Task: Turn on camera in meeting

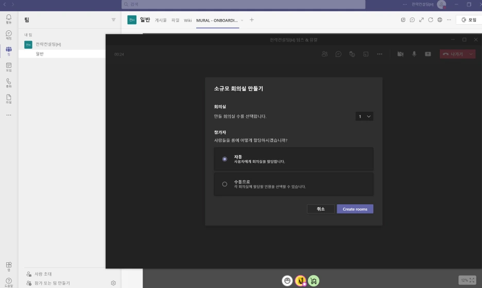Action: 400,54
